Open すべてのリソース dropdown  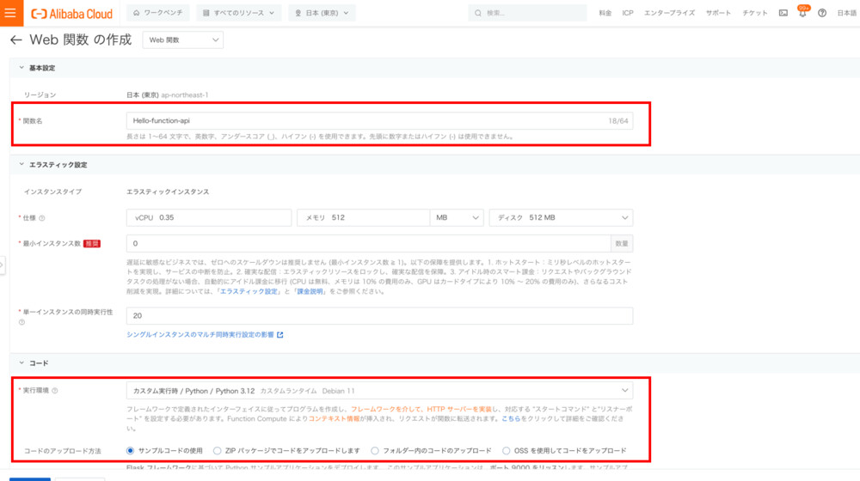coord(238,13)
